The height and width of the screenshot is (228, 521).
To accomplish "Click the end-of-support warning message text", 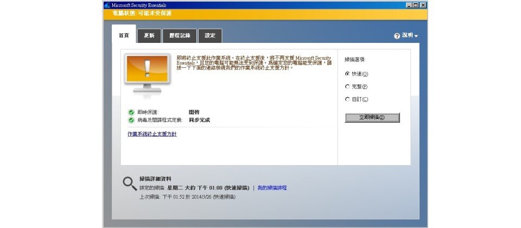I will pos(254,62).
